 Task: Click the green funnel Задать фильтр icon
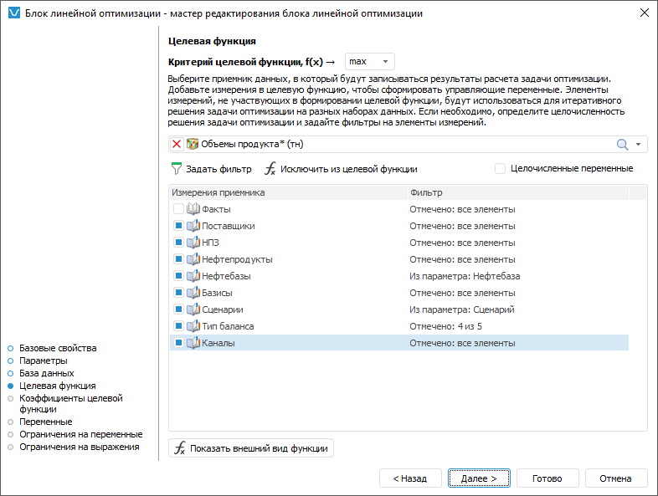(176, 169)
